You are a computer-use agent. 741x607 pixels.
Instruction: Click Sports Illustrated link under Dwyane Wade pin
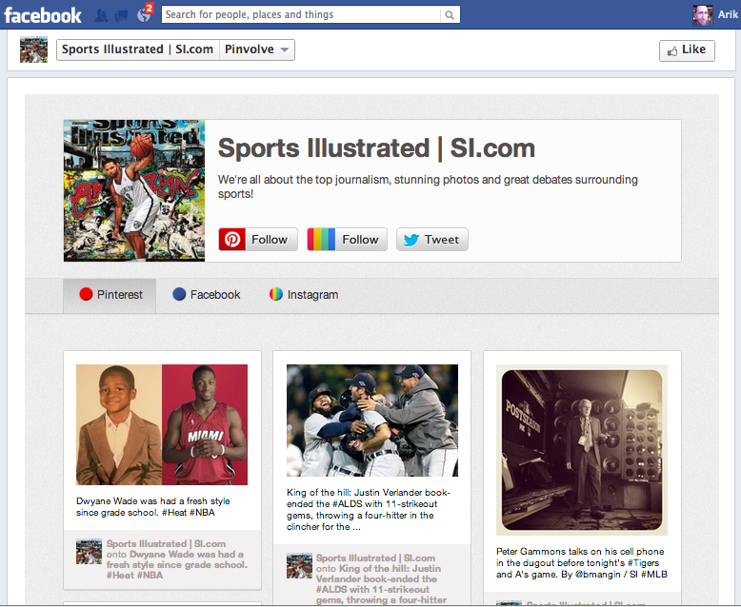tap(166, 544)
